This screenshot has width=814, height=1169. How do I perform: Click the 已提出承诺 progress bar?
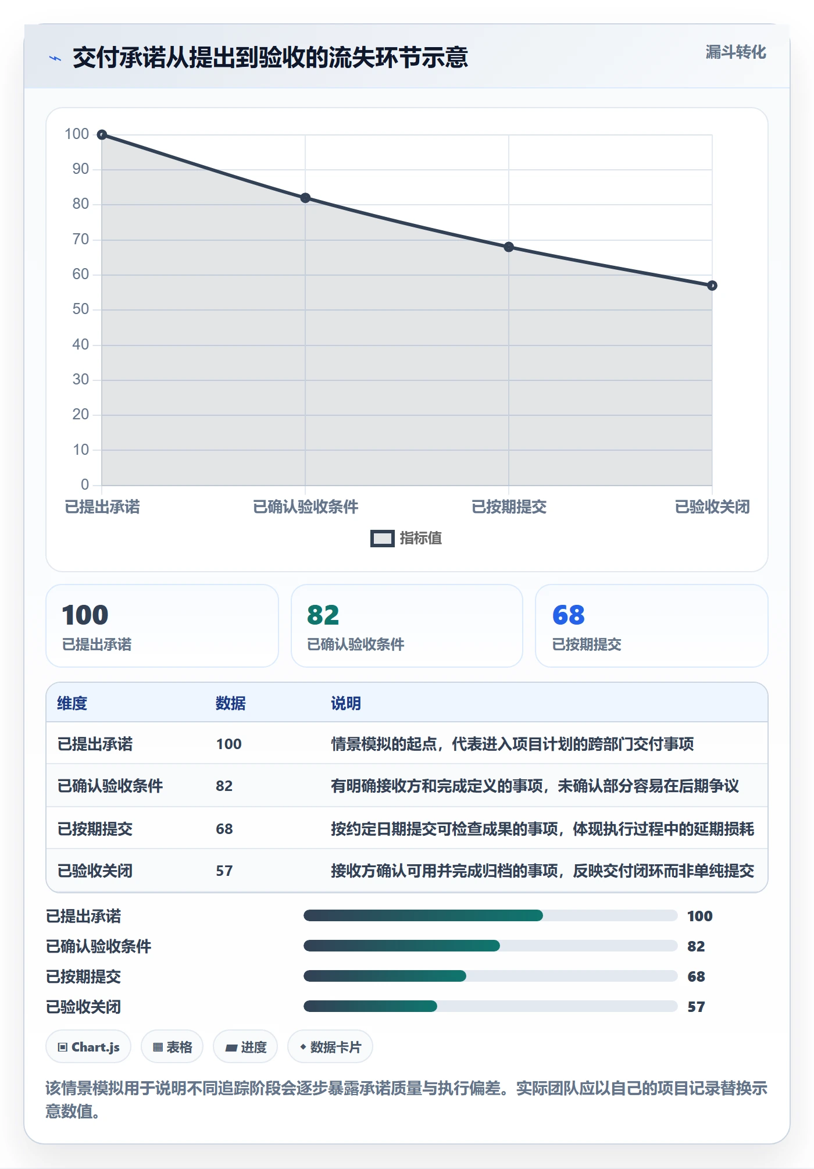tap(491, 915)
